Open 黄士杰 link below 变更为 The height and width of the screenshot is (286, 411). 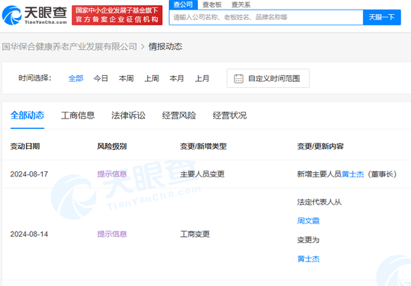[308, 259]
